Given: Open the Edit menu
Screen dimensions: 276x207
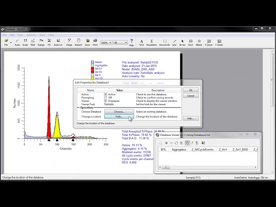Looking at the screenshot, I should tap(12, 35).
